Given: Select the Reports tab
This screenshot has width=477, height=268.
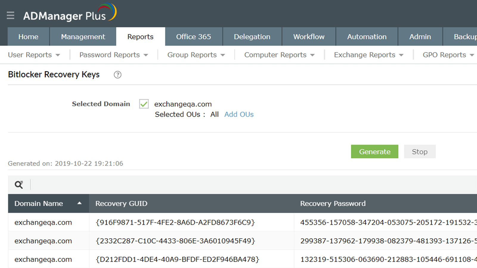Looking at the screenshot, I should 140,37.
